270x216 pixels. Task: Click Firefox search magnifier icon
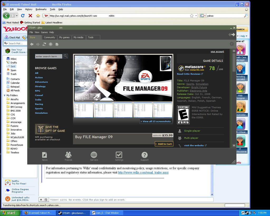(x=246, y=16)
